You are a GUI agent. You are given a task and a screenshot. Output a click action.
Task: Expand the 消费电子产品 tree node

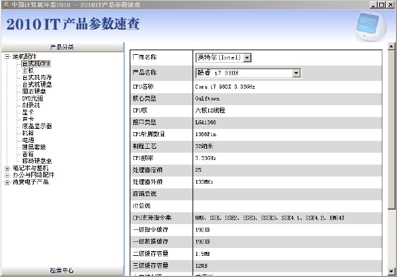(7, 182)
